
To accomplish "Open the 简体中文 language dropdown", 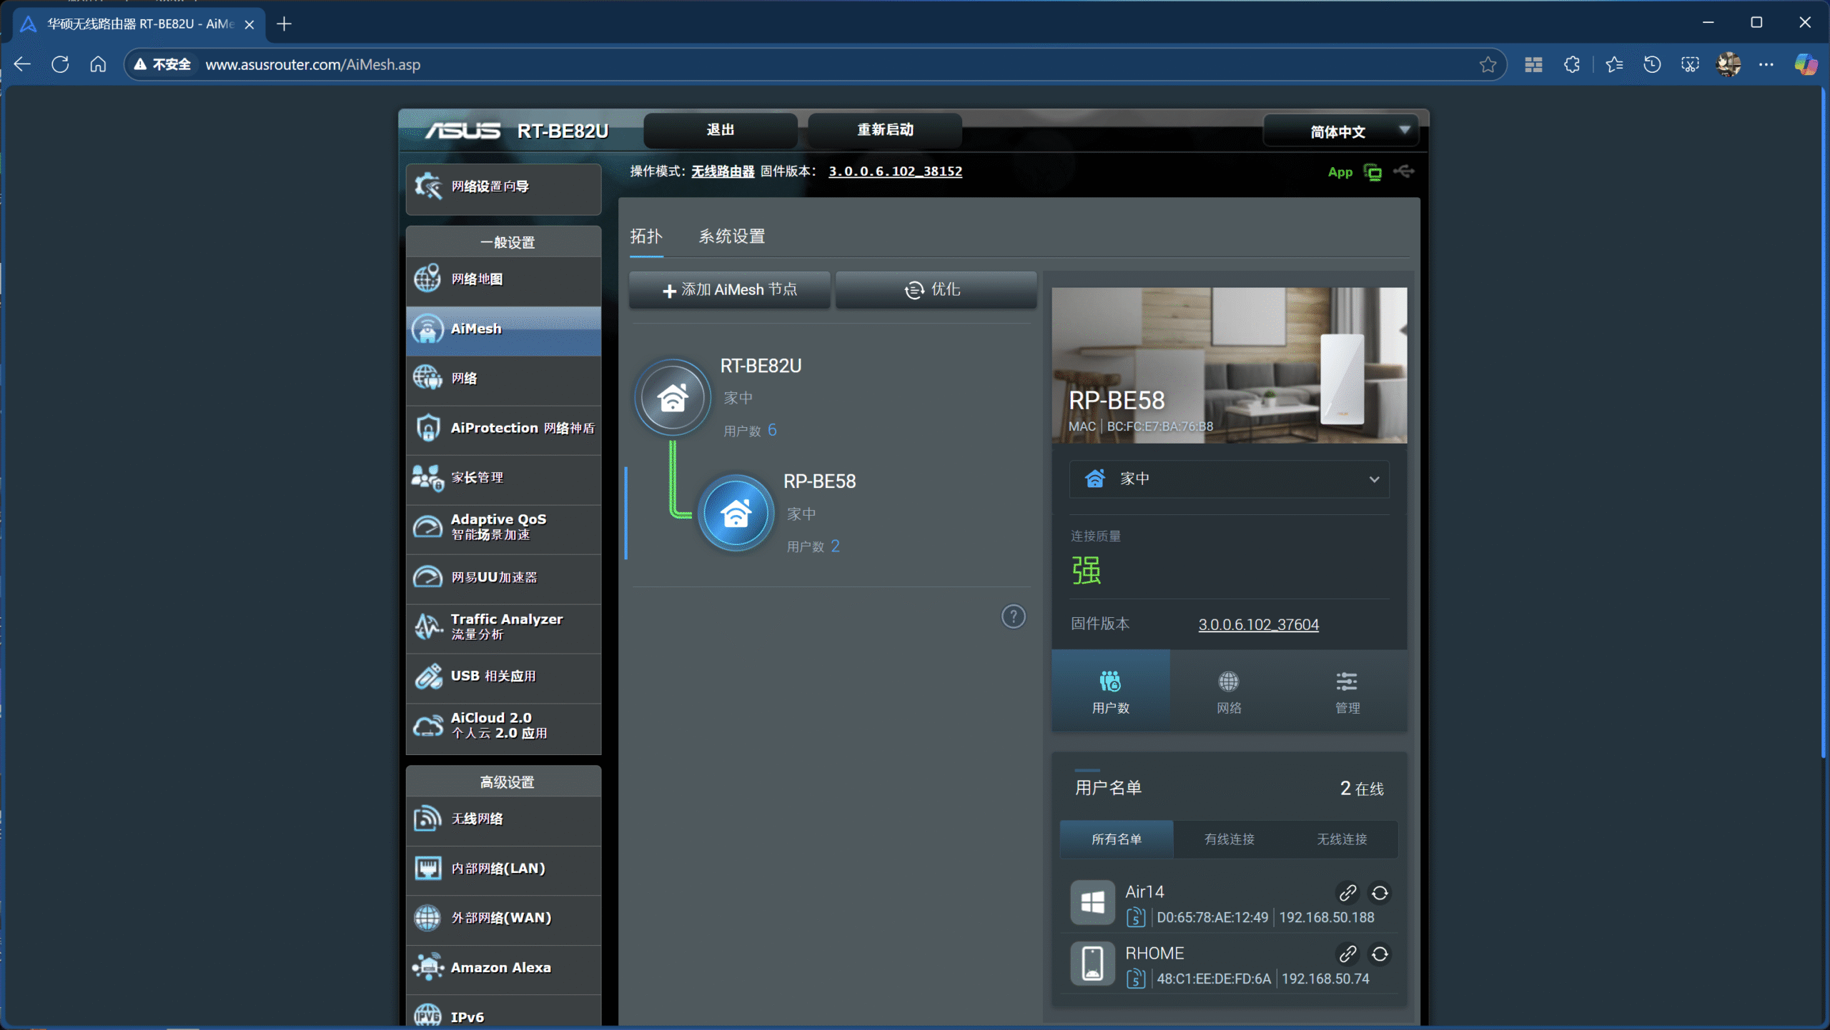I will click(1341, 131).
